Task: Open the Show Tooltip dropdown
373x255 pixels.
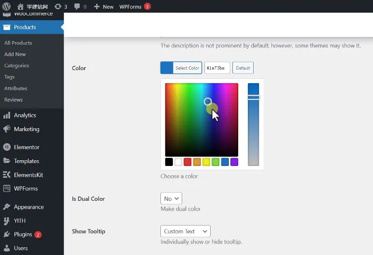Action: click(x=185, y=231)
